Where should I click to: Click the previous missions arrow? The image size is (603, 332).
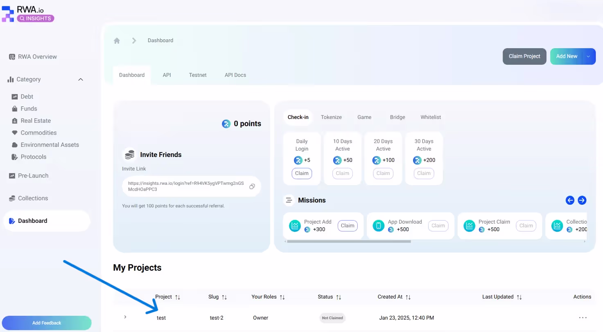(570, 200)
